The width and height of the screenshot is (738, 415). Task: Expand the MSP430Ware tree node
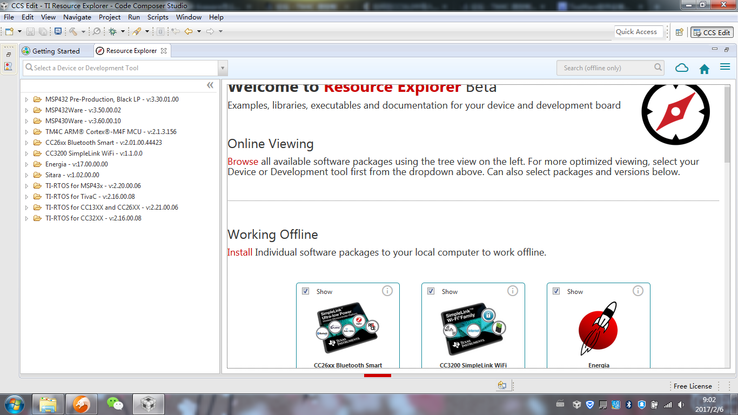coord(26,121)
